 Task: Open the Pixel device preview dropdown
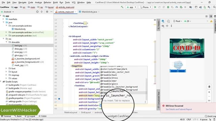(178, 21)
